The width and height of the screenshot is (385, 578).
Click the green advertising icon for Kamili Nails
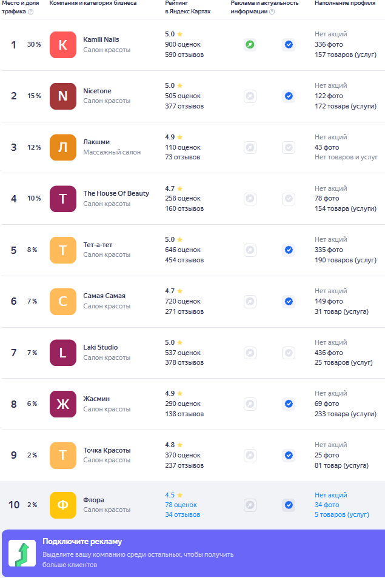[250, 44]
